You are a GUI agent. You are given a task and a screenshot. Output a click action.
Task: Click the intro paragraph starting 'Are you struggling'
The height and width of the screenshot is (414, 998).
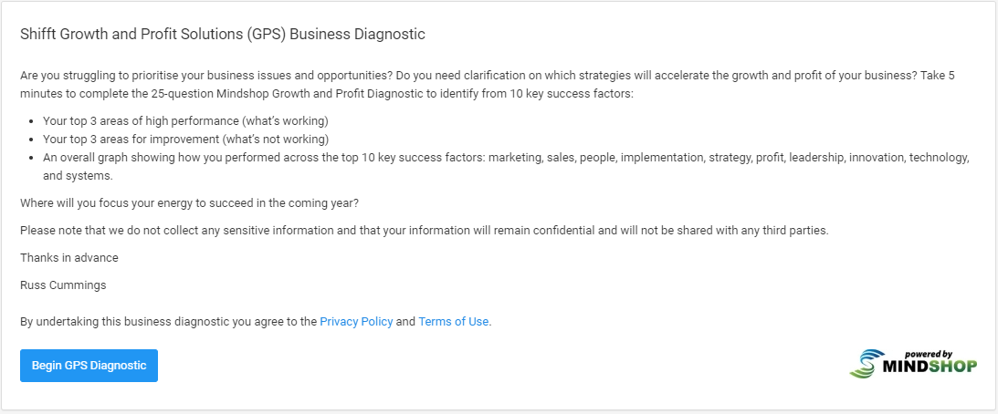488,85
